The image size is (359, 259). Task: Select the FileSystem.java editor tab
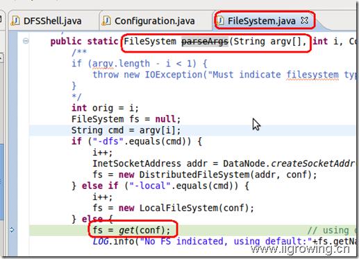click(262, 21)
